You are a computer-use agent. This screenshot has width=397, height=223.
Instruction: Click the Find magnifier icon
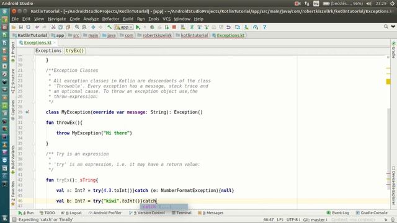77,27
